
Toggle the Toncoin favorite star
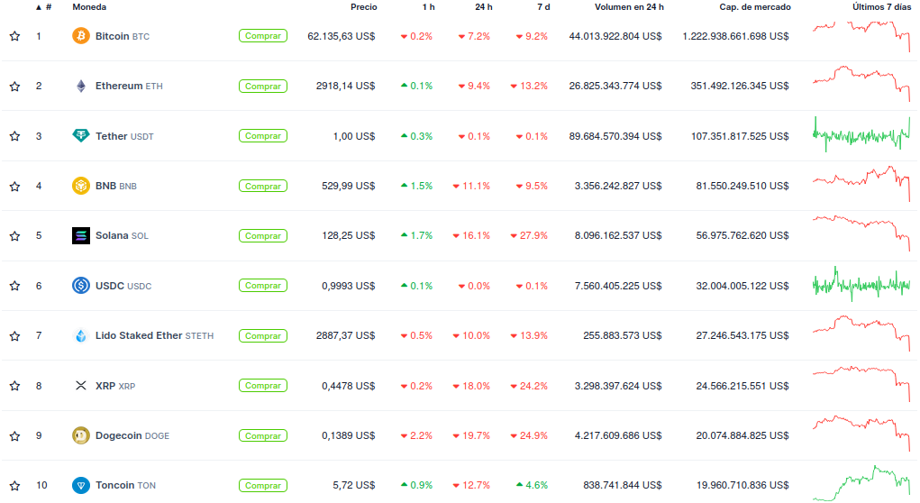[14, 485]
